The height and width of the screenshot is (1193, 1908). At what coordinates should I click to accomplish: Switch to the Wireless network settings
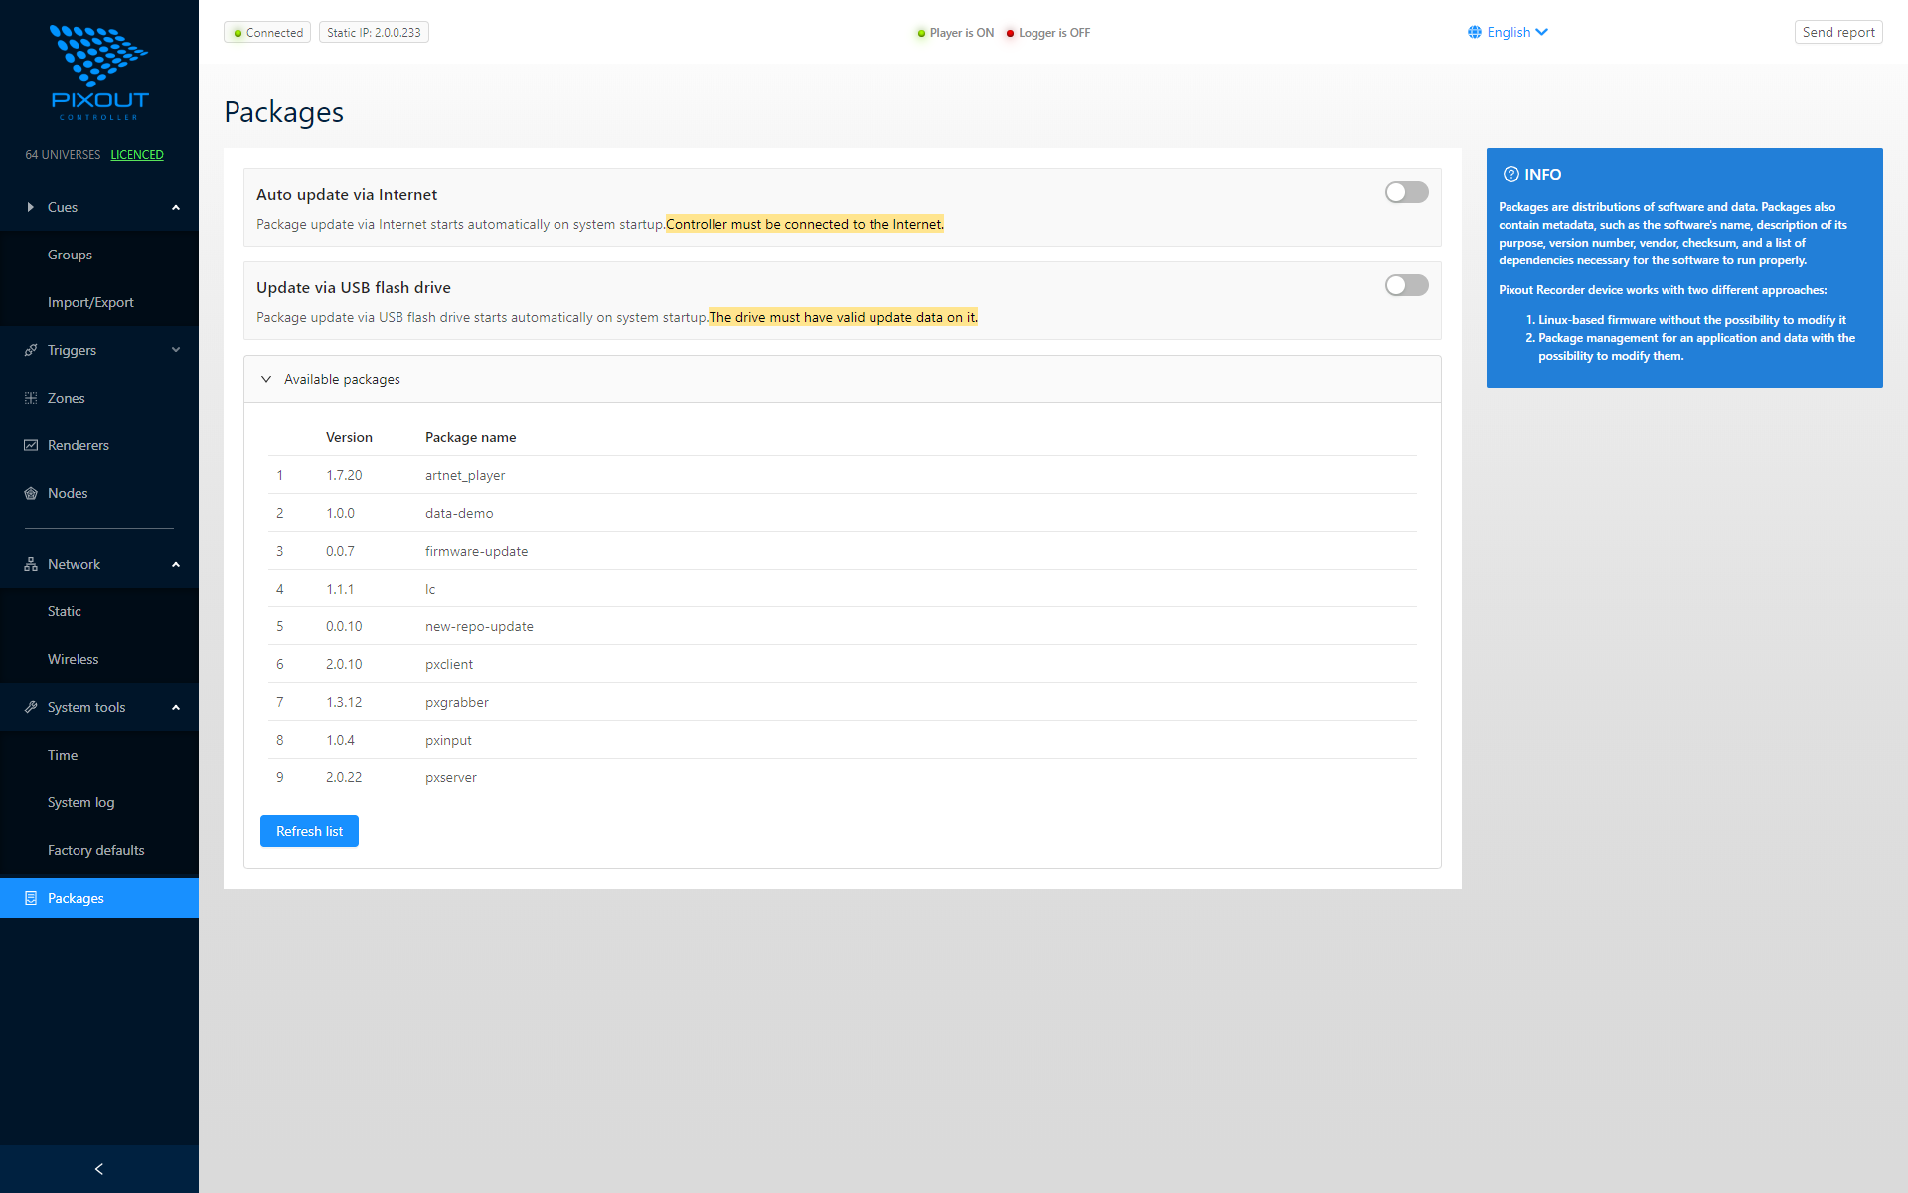[73, 659]
